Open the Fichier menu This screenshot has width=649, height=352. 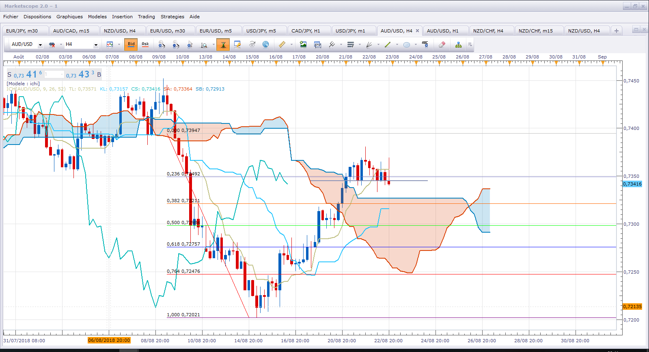click(x=11, y=17)
